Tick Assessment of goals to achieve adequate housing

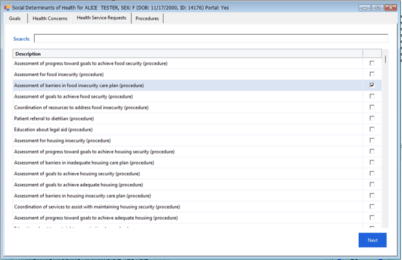[x=372, y=184]
